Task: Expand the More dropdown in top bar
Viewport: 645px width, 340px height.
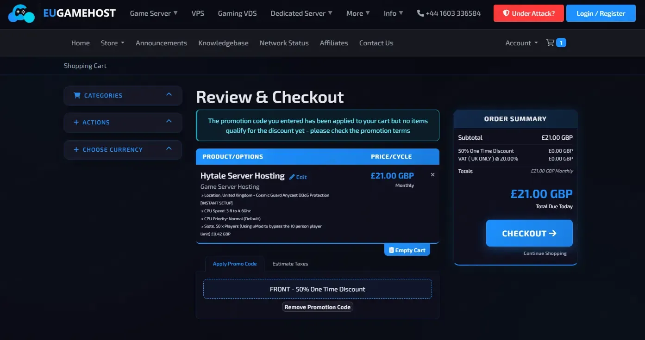Action: click(358, 13)
